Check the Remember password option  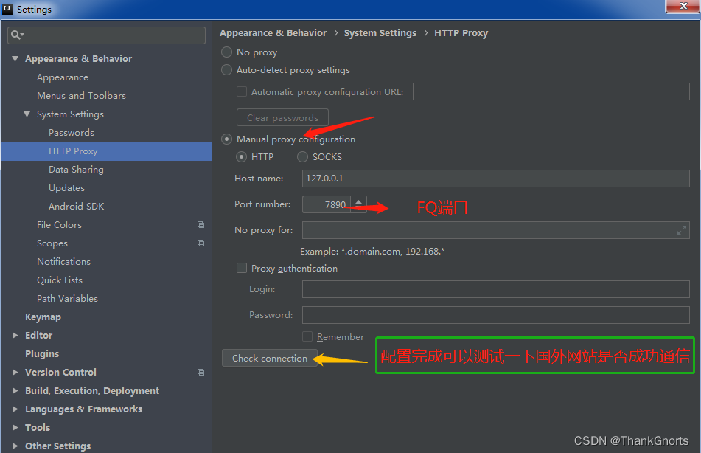click(307, 336)
